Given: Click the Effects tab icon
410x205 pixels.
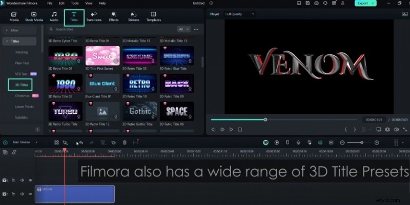Looking at the screenshot, I should (x=113, y=16).
